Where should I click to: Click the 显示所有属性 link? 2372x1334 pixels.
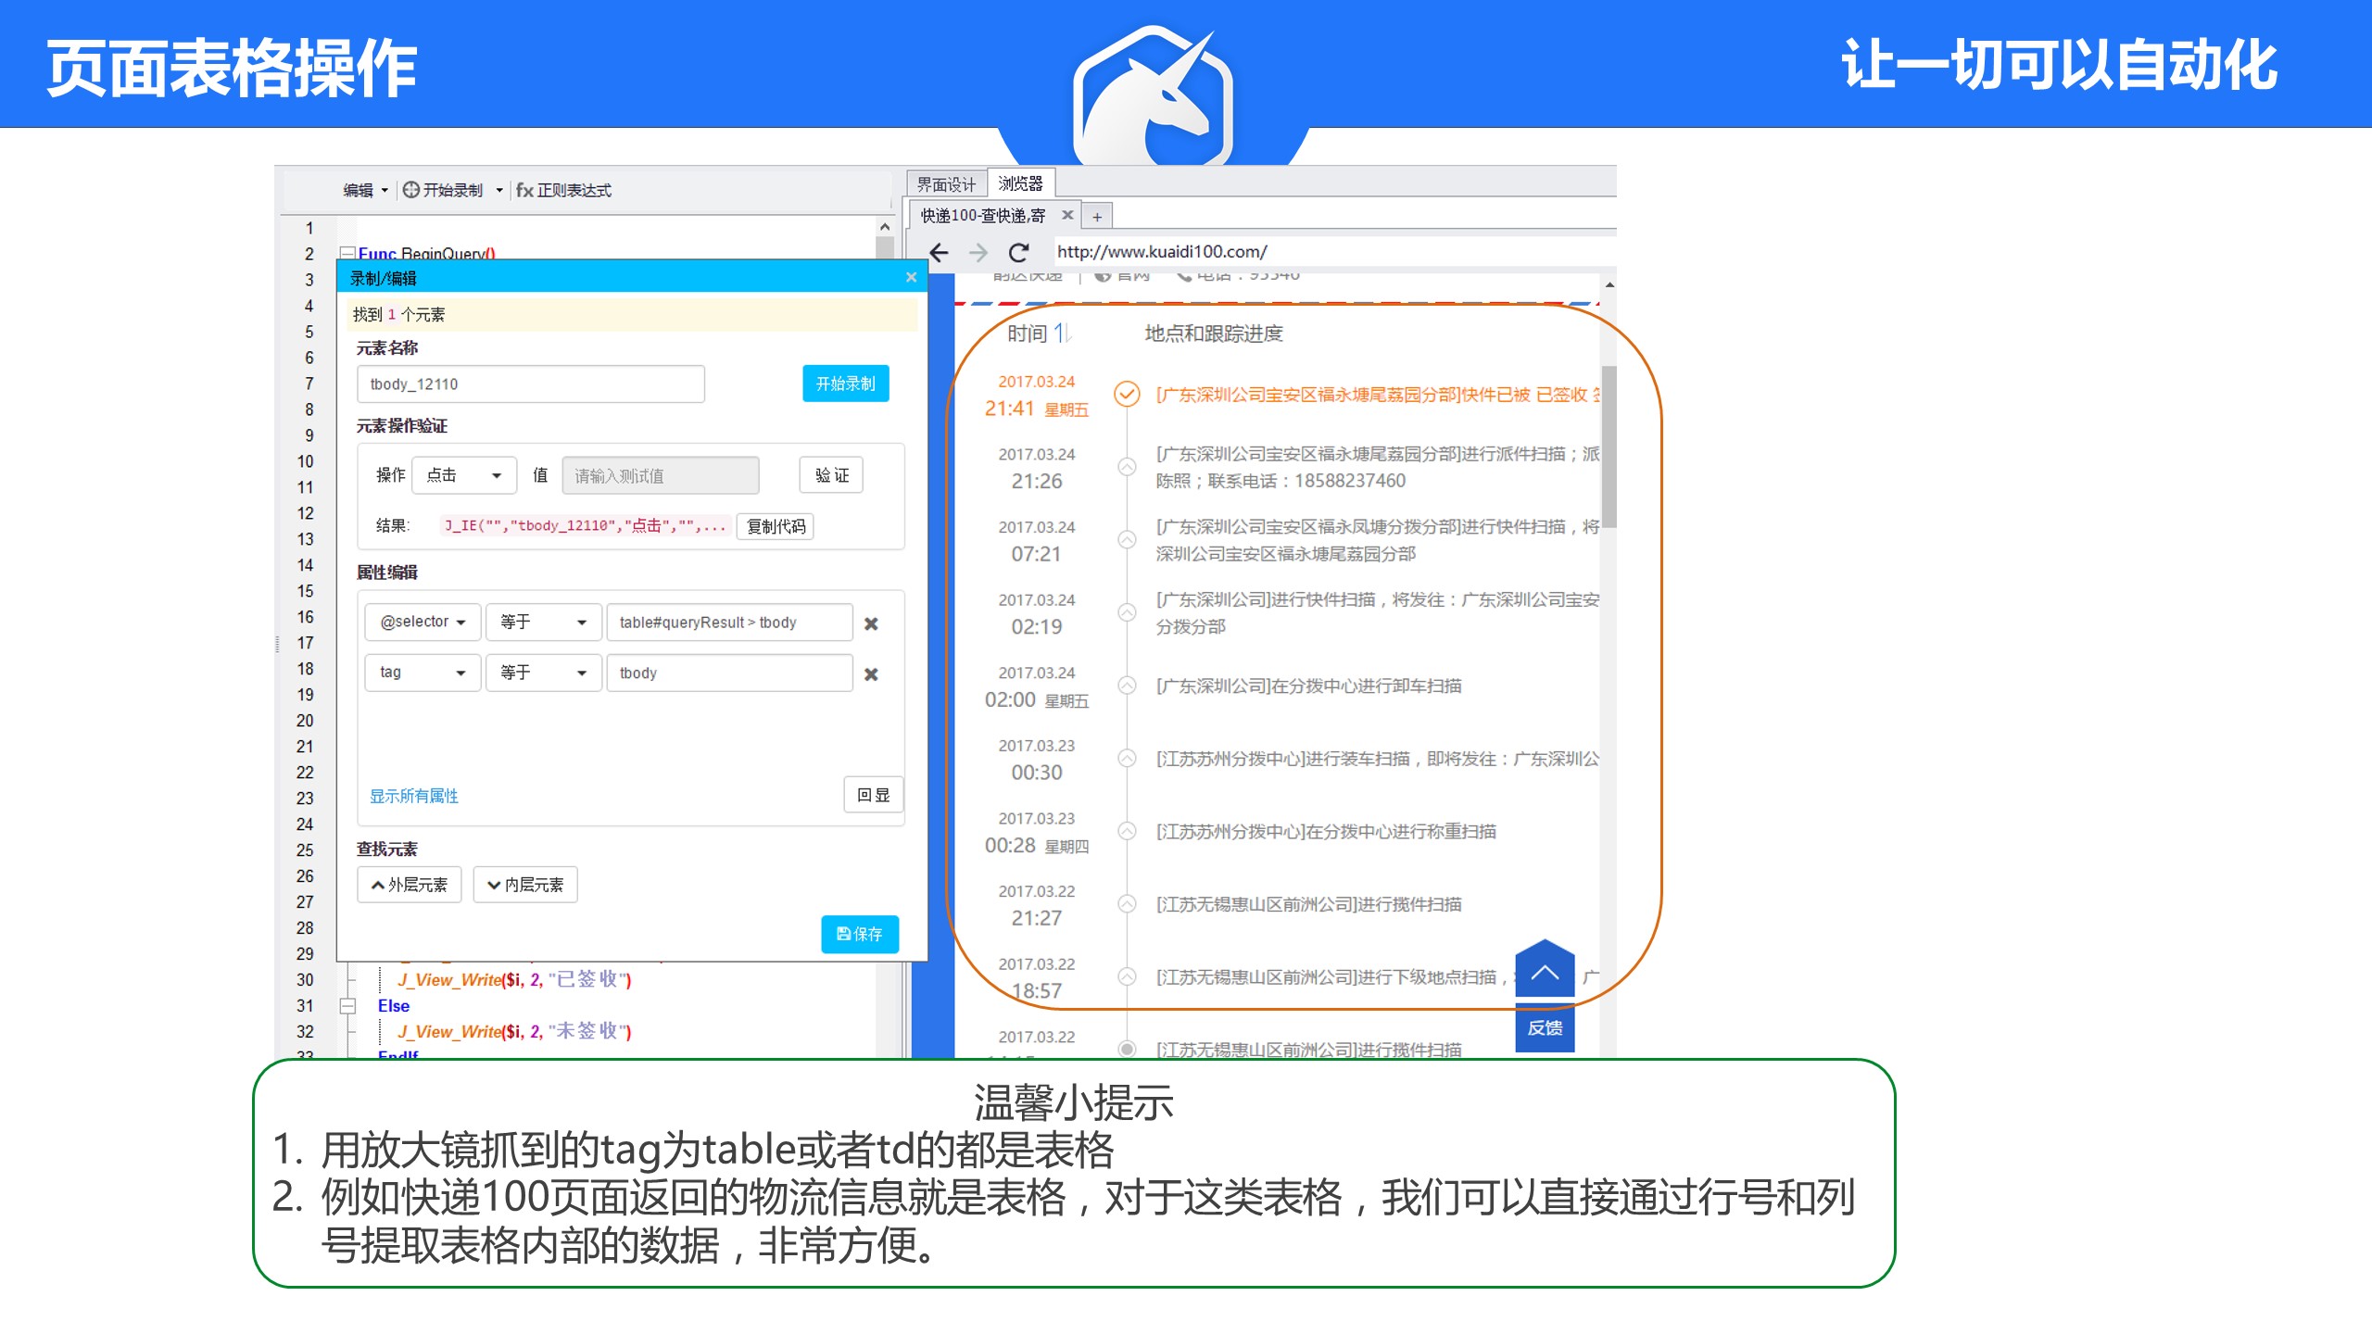(413, 796)
